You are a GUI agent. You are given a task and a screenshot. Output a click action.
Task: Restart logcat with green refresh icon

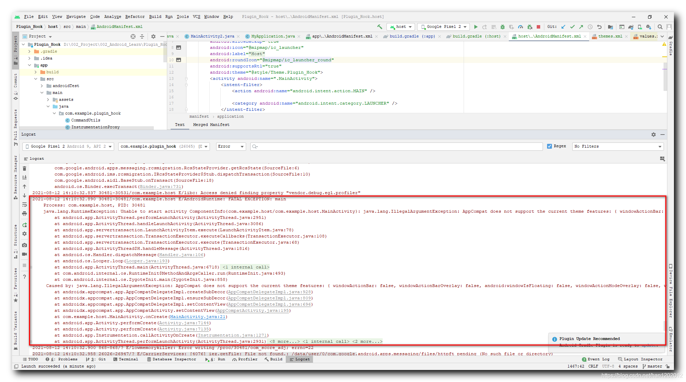pyautogui.click(x=24, y=225)
